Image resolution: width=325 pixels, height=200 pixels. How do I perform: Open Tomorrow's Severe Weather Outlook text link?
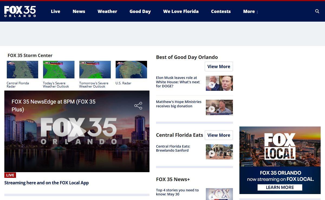coord(94,85)
